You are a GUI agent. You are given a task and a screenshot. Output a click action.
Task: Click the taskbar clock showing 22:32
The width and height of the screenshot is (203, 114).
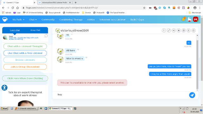click(x=194, y=109)
